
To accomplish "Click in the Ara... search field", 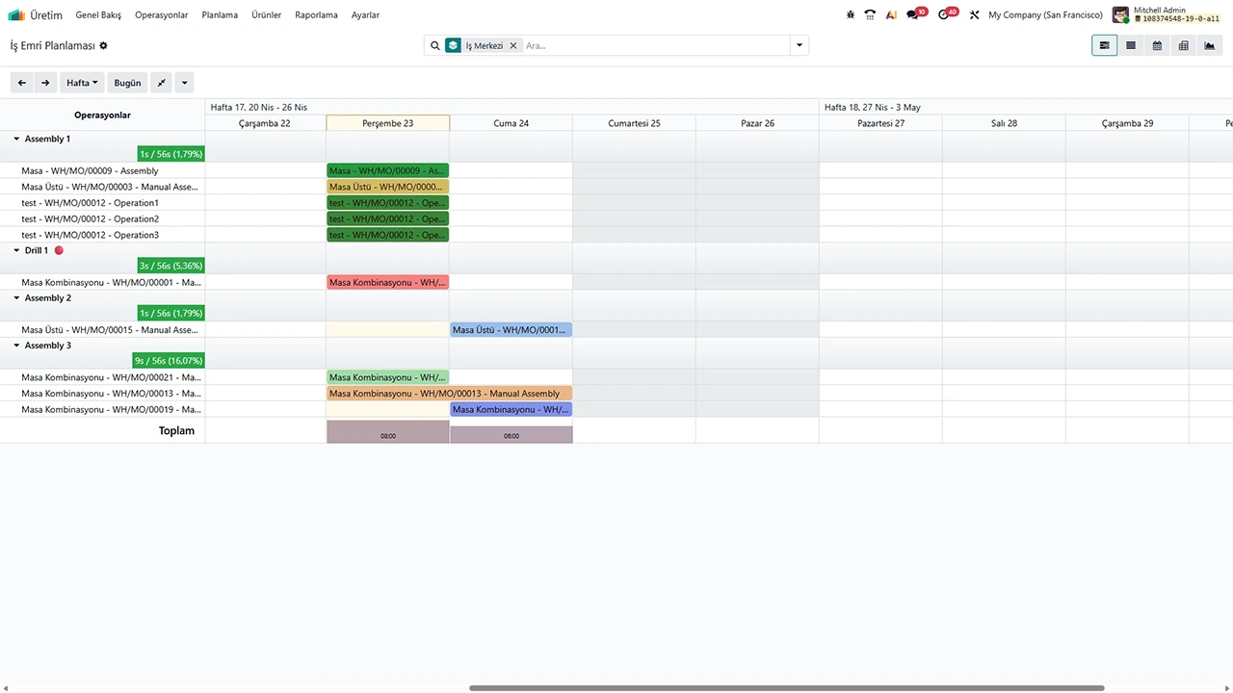I will point(655,45).
